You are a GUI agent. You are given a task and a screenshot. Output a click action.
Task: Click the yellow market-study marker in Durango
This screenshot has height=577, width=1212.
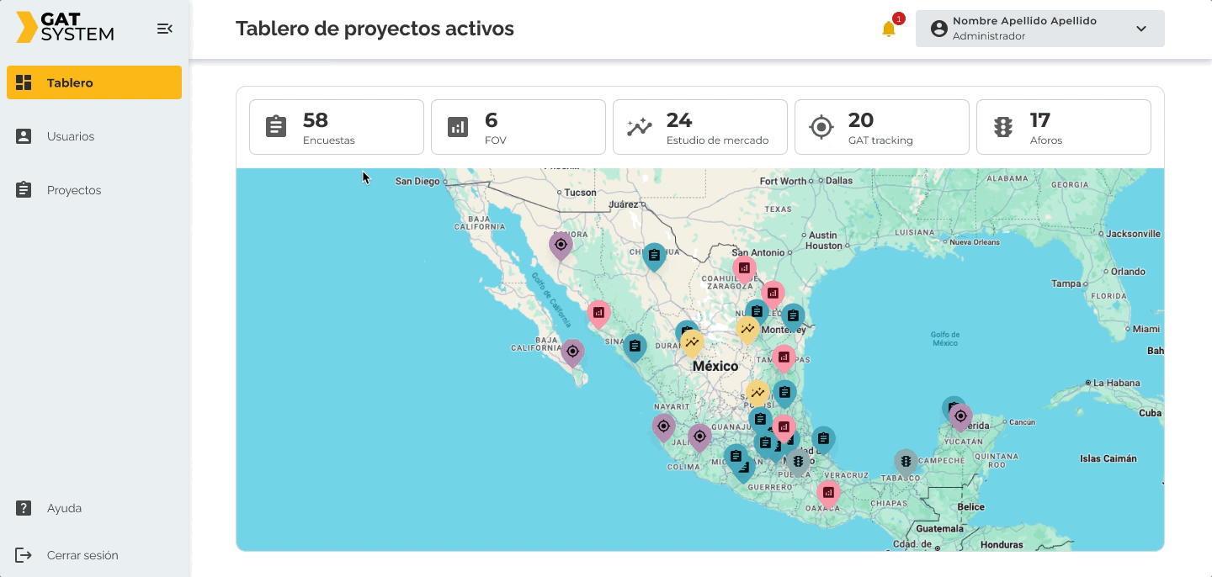[692, 342]
